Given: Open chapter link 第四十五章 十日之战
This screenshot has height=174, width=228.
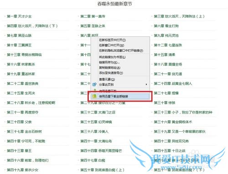Looking at the screenshot, I should (170, 151).
